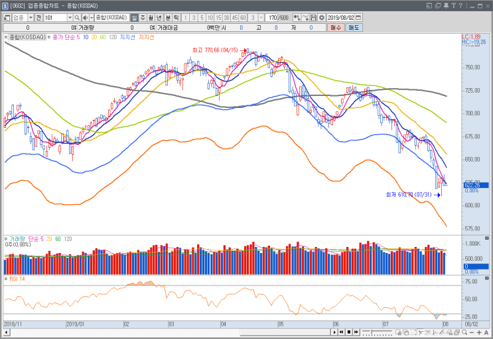Image resolution: width=493 pixels, height=339 pixels.
Task: Click the 170 candle count input field
Action: click(x=271, y=18)
